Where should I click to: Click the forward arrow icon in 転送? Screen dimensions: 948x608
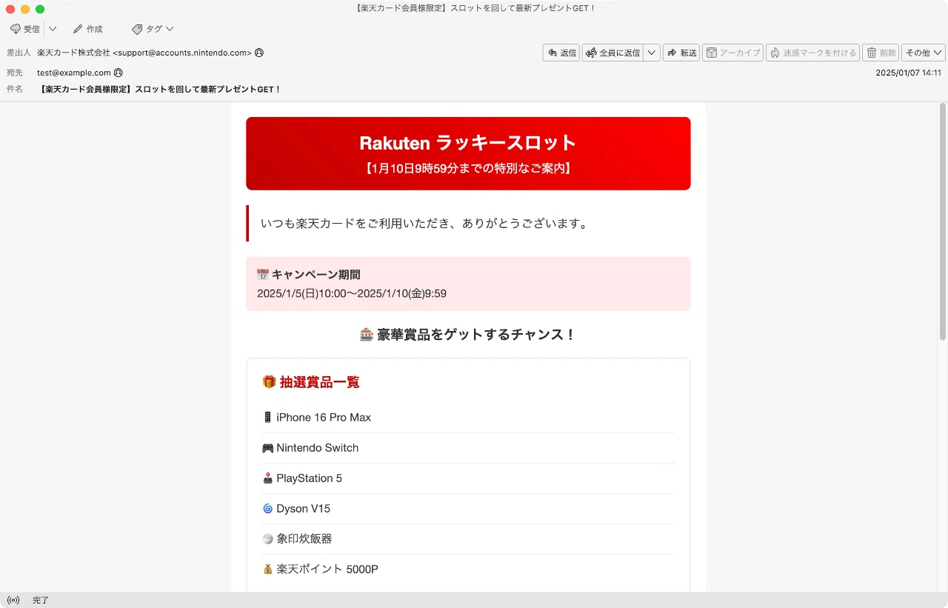(x=672, y=53)
